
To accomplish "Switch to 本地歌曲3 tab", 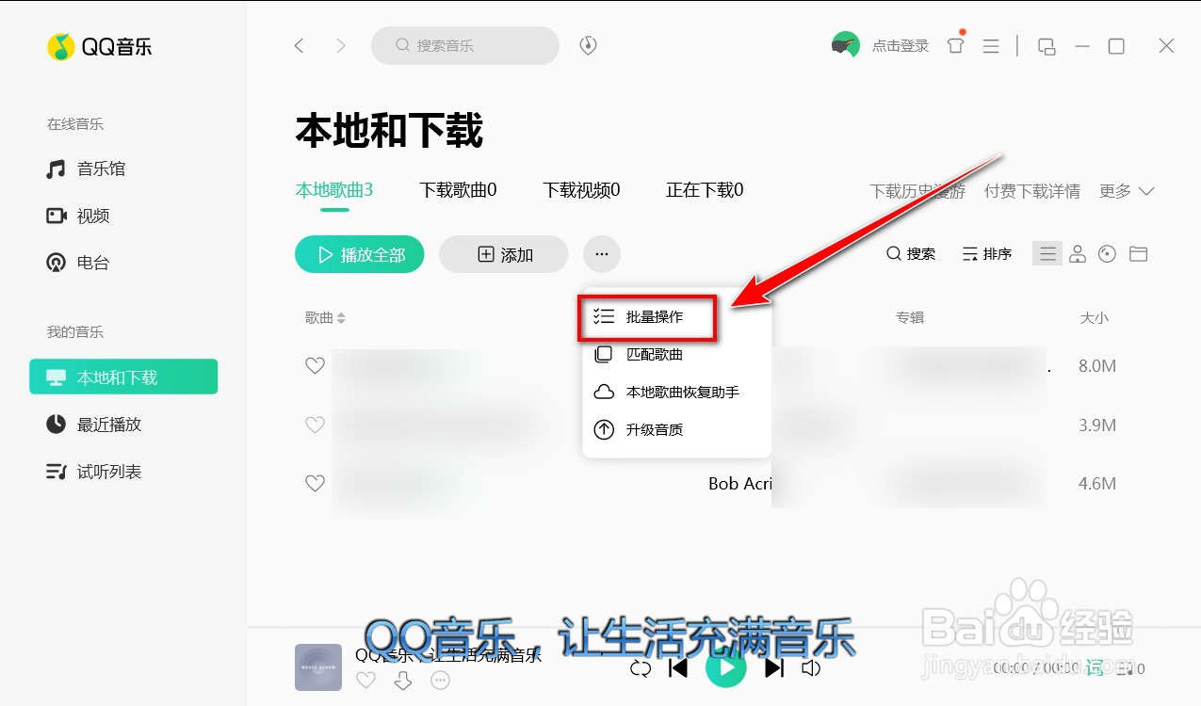I will click(x=334, y=190).
